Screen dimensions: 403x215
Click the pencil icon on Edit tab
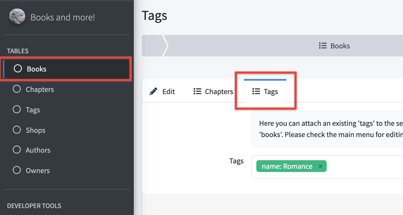coord(153,91)
